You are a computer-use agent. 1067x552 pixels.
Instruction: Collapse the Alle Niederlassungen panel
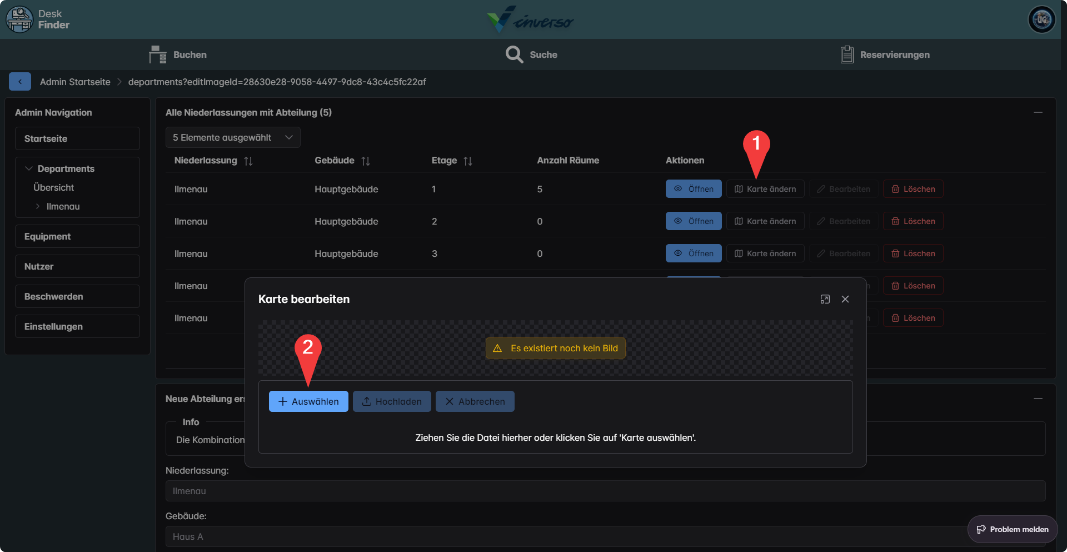pos(1038,112)
